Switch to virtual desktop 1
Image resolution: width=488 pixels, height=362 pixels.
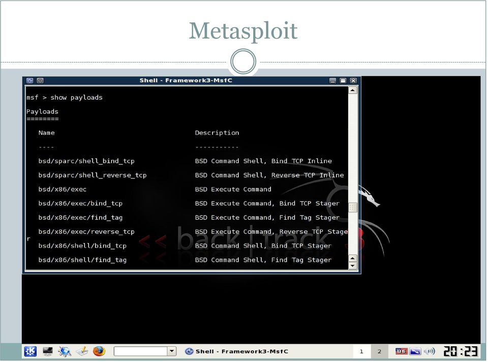click(361, 351)
